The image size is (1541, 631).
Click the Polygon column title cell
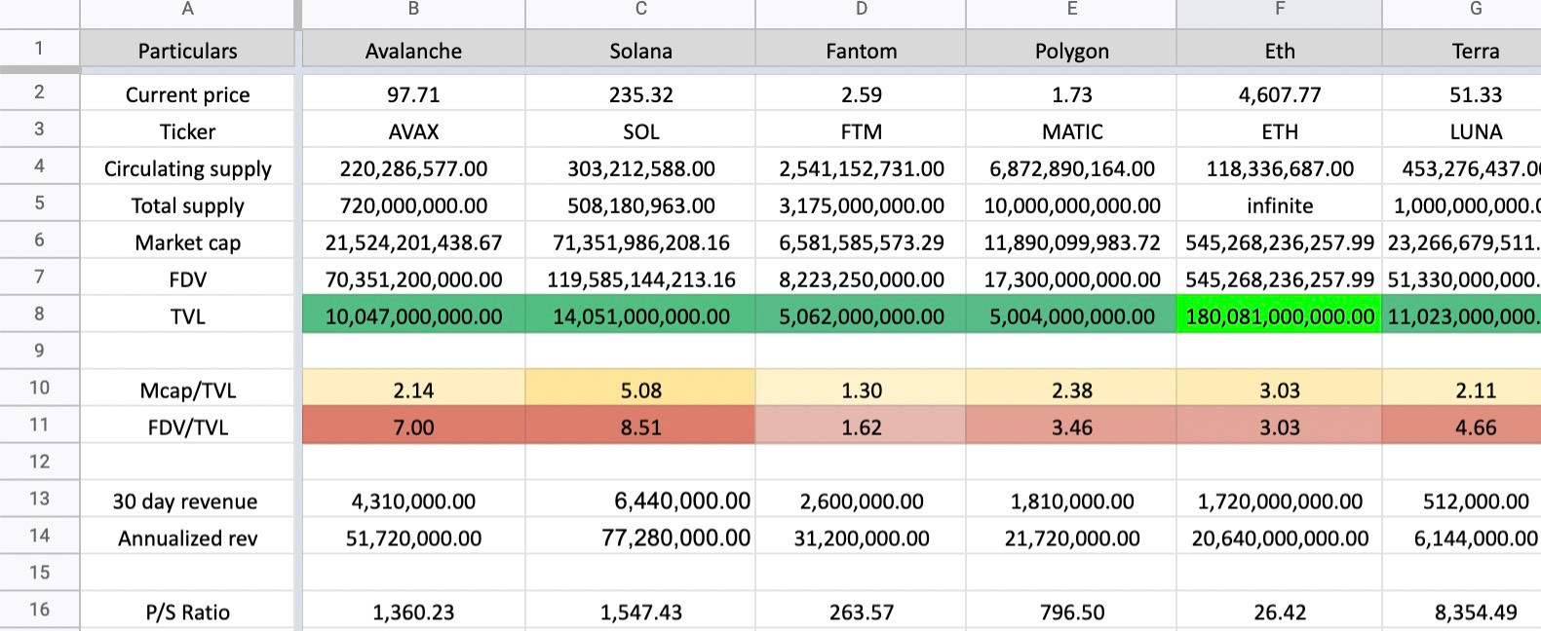pyautogui.click(x=1071, y=50)
